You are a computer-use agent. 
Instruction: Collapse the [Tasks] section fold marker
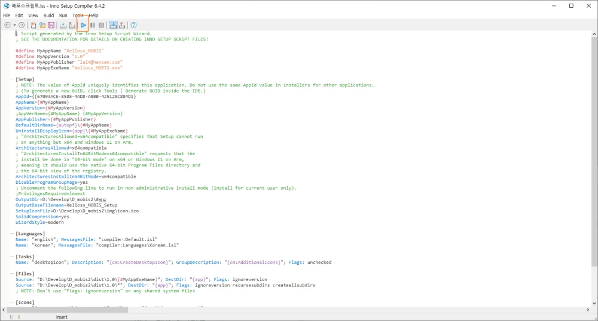(12, 257)
